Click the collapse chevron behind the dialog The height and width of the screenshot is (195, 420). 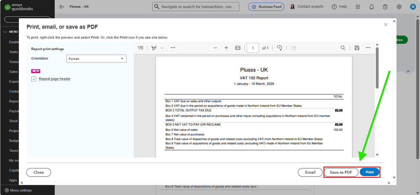pyautogui.click(x=409, y=71)
